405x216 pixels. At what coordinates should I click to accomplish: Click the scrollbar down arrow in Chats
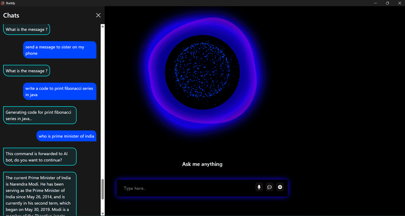tap(103, 213)
